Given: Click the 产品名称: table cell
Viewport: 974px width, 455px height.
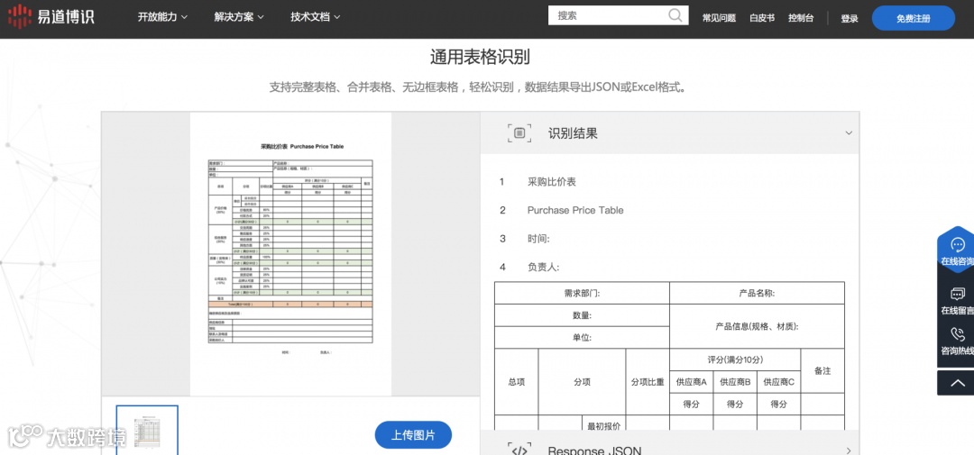Looking at the screenshot, I should pyautogui.click(x=758, y=293).
